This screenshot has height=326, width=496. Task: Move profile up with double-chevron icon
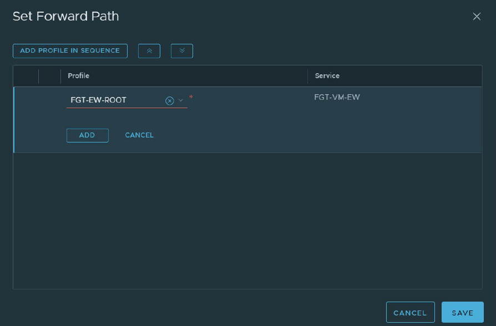[x=149, y=51]
